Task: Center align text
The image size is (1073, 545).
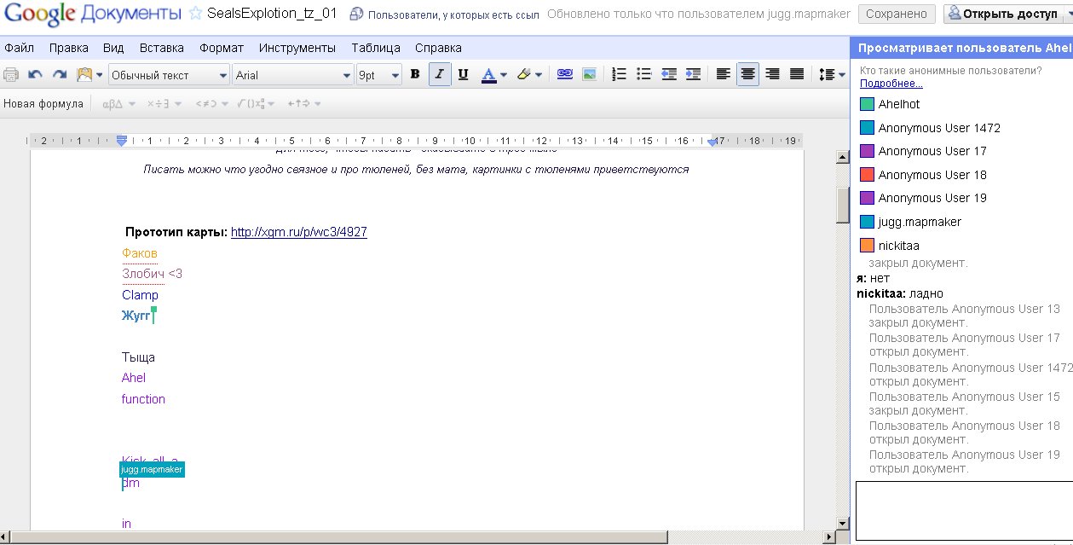Action: [x=747, y=75]
